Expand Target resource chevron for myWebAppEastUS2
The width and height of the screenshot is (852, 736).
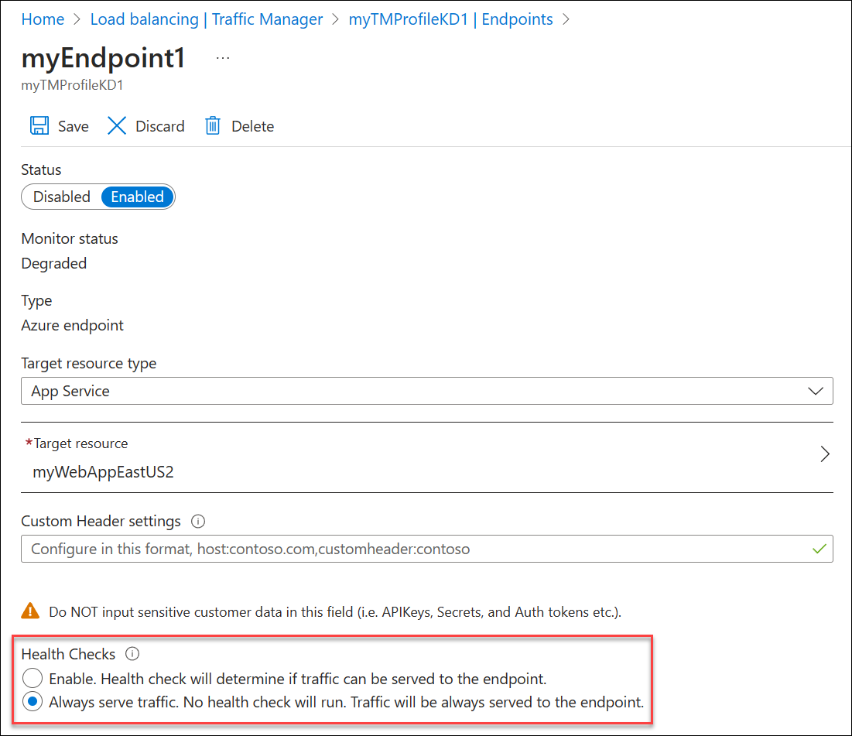point(825,454)
